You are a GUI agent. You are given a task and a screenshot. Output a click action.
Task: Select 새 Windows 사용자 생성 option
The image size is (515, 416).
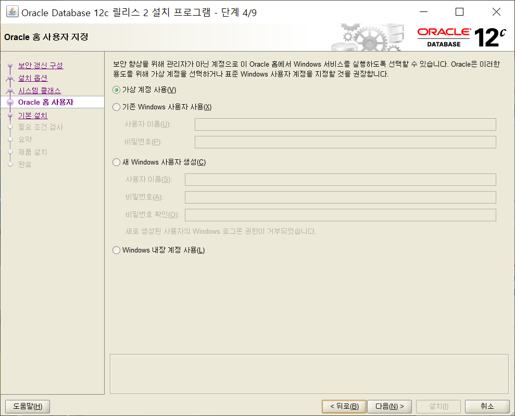point(116,162)
